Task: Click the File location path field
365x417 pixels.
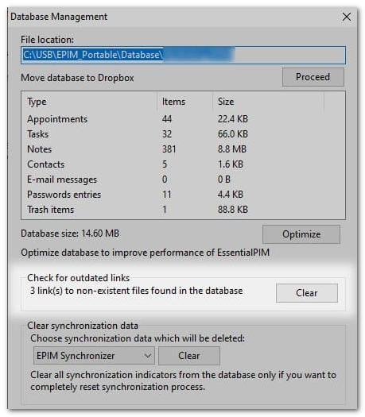Action: 183,55
